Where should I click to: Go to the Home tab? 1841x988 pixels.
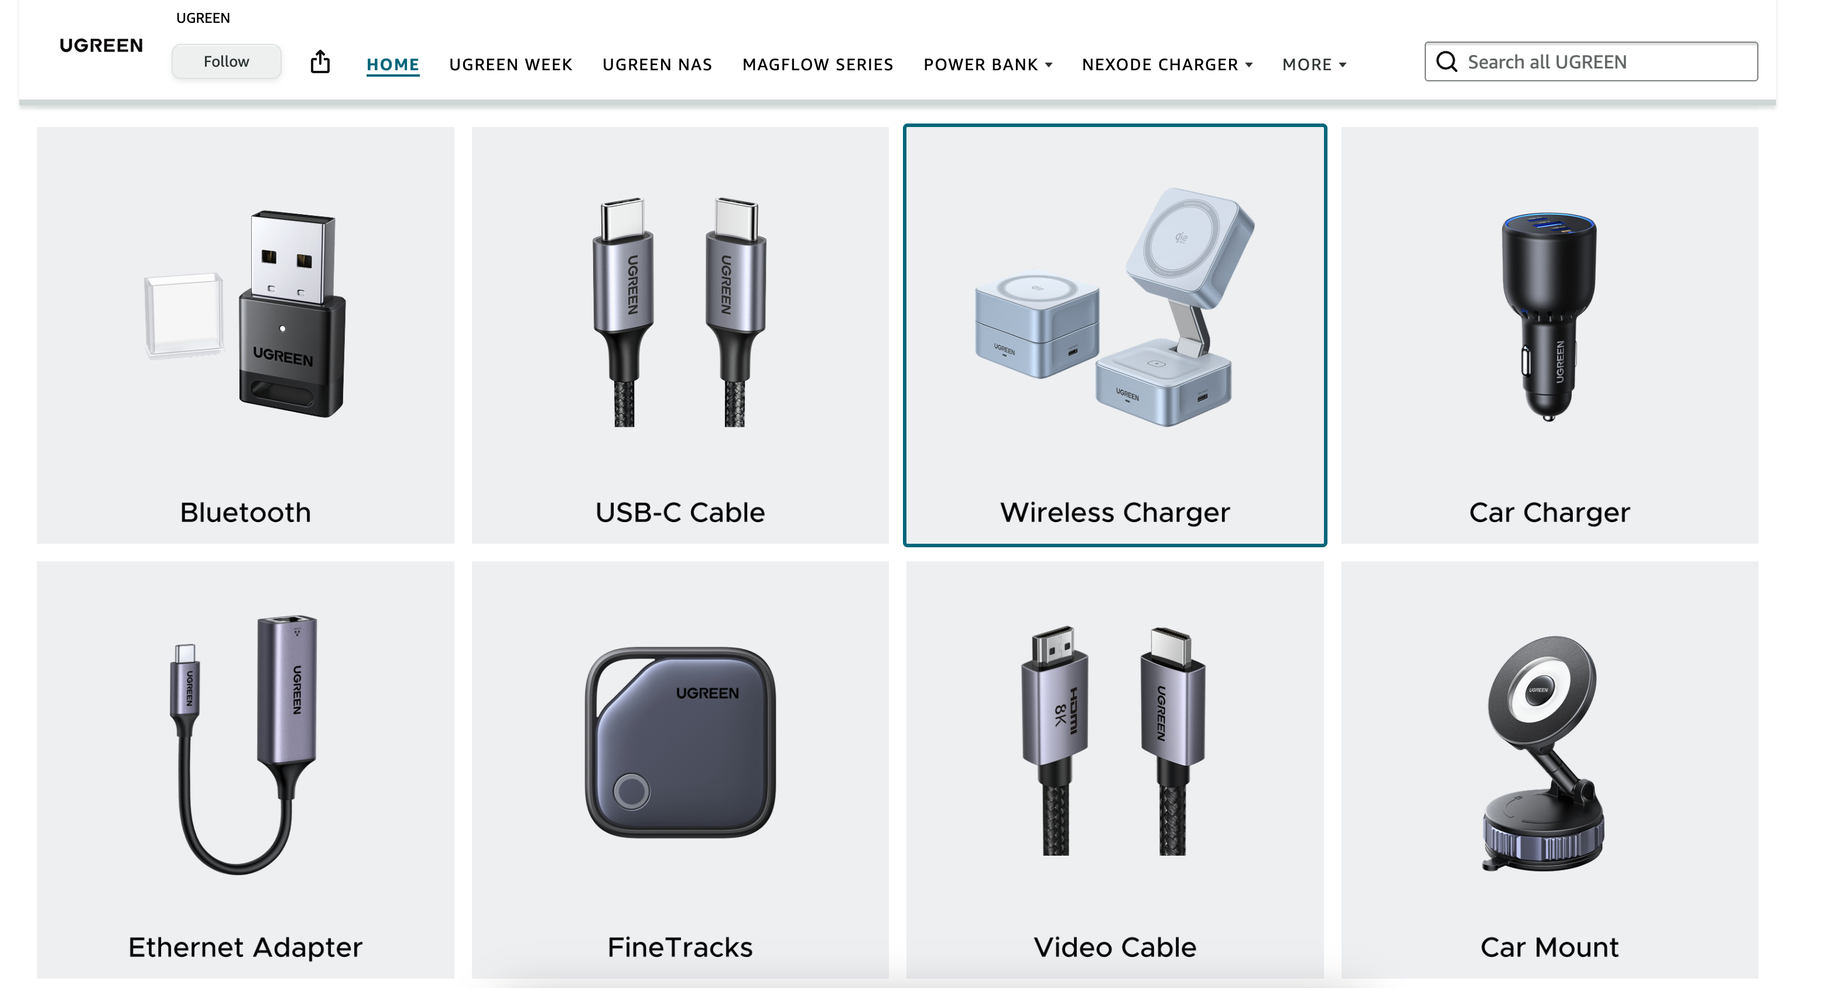392,64
